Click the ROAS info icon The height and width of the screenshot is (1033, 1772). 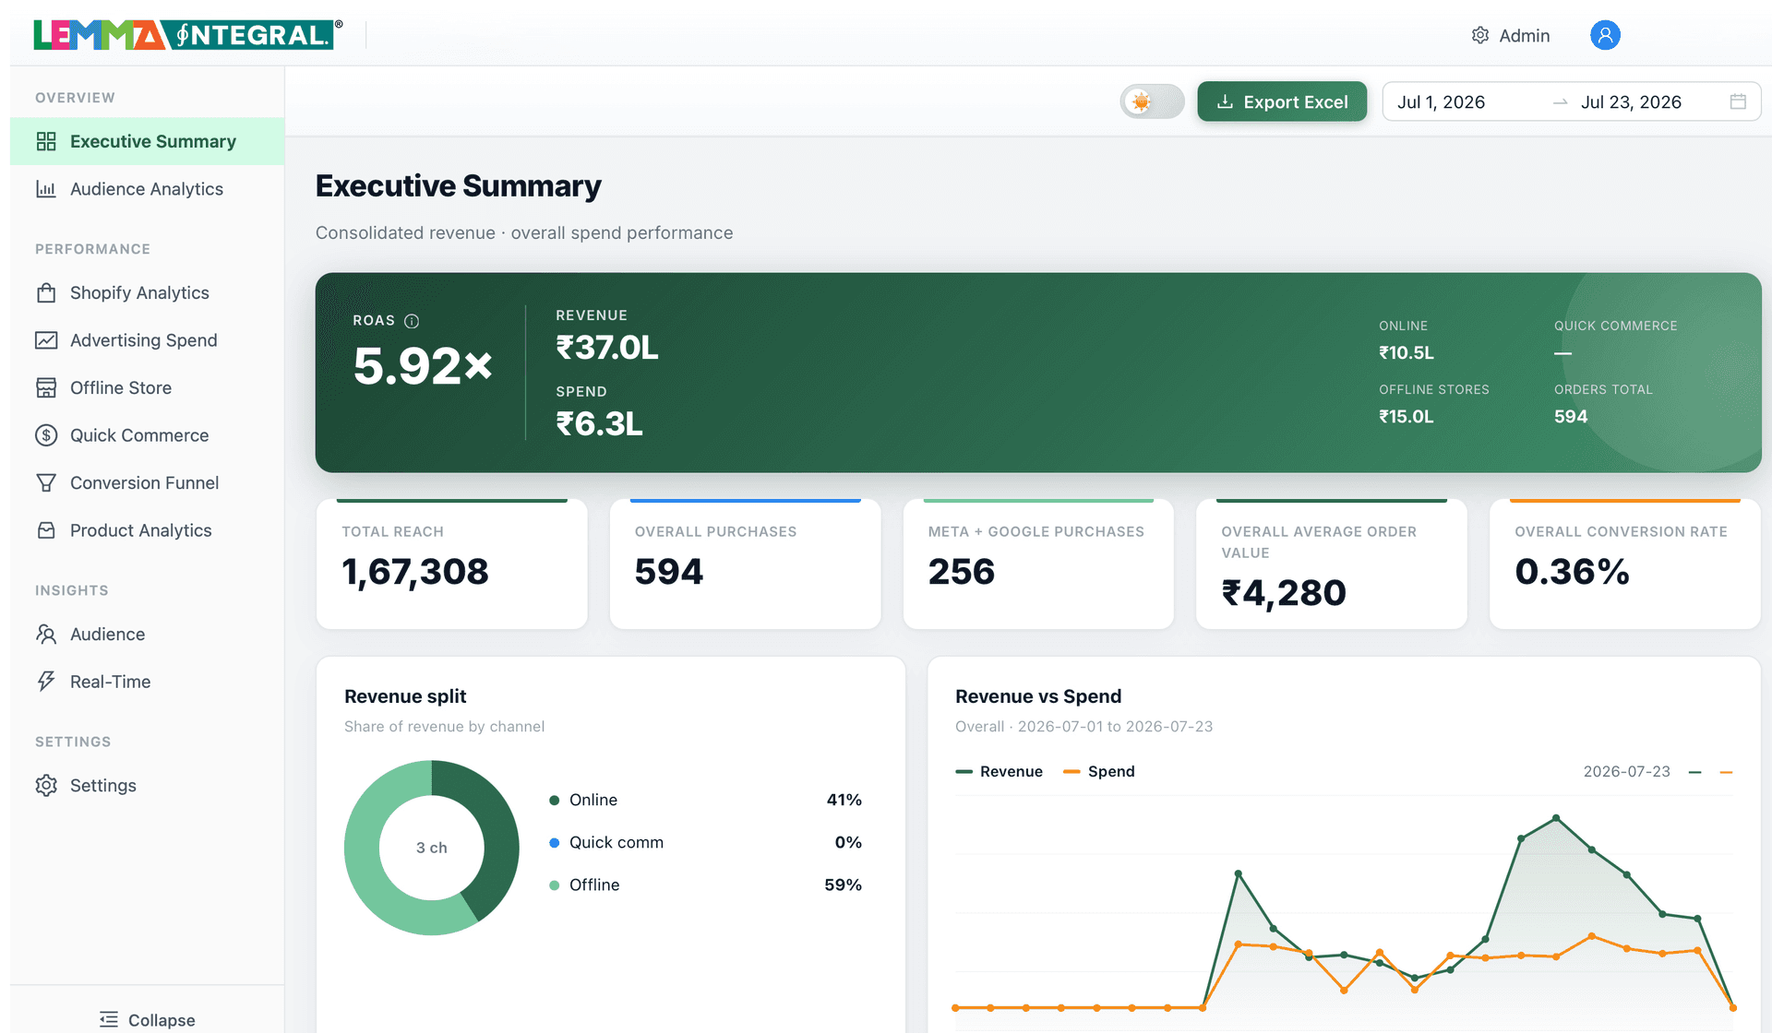412,321
